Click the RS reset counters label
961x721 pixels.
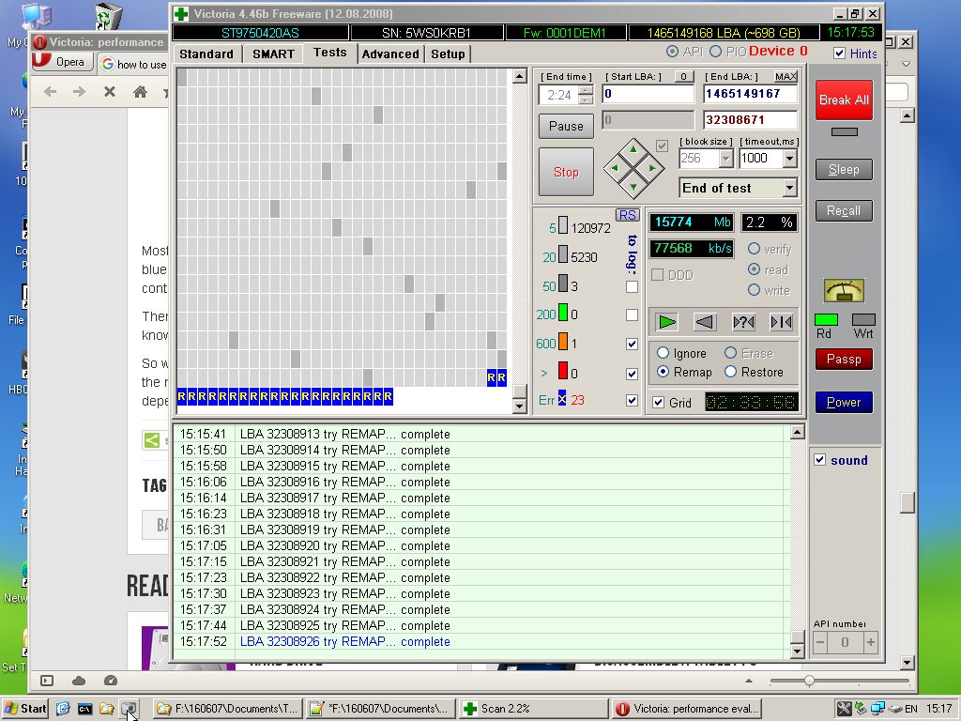(x=628, y=215)
